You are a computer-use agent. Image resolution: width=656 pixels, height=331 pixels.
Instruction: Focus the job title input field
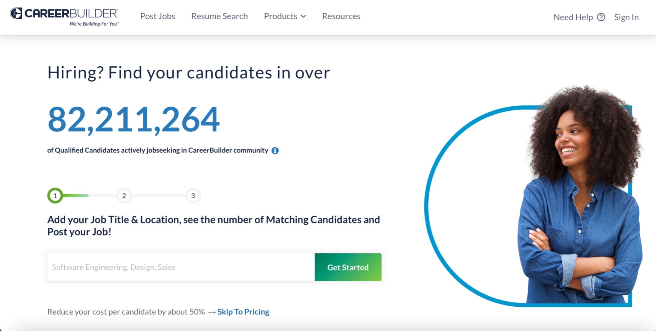pos(181,267)
